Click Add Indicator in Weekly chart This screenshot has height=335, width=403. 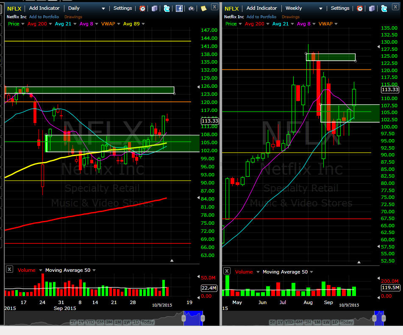[261, 8]
